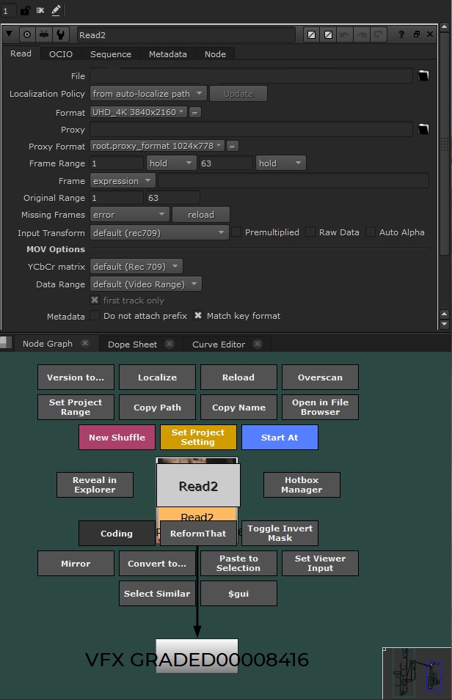Click the clear all panels icon
This screenshot has height=700, width=452.
[40, 10]
